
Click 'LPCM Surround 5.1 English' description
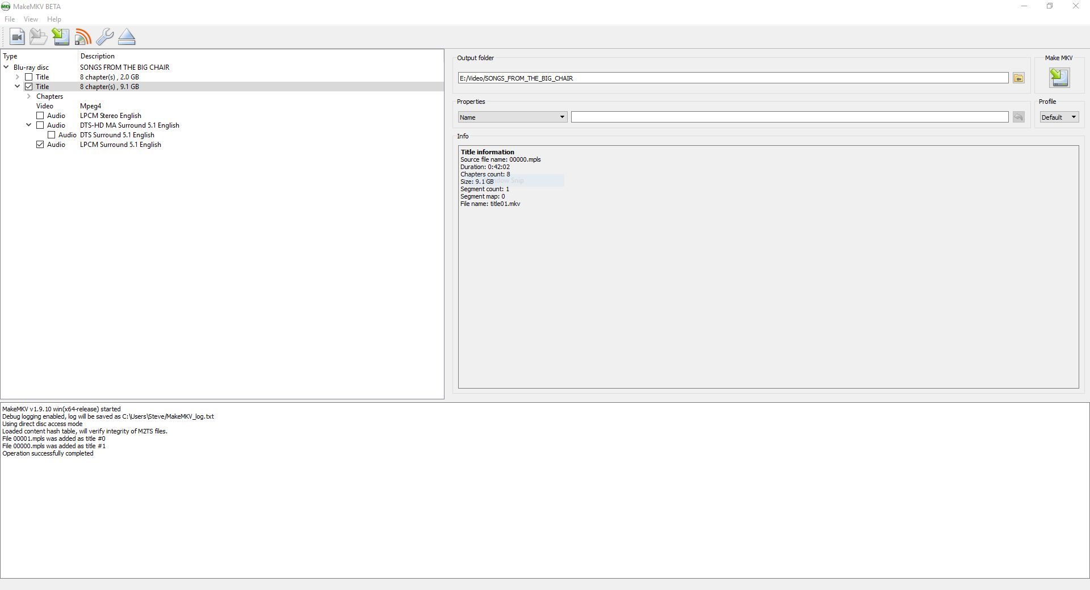point(120,145)
